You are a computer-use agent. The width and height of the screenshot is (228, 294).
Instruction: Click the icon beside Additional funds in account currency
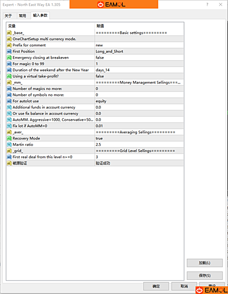[x=9, y=107]
